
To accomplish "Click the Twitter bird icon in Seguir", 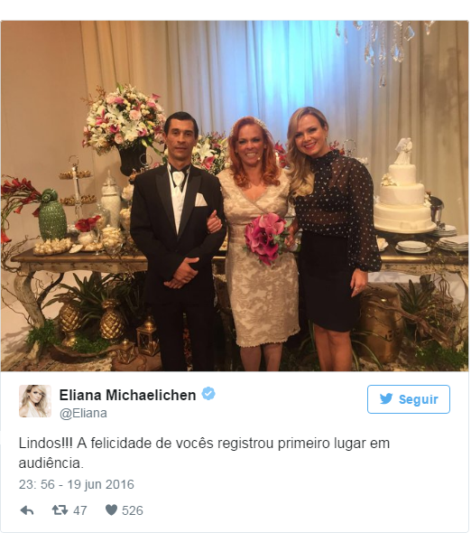I will pos(386,398).
